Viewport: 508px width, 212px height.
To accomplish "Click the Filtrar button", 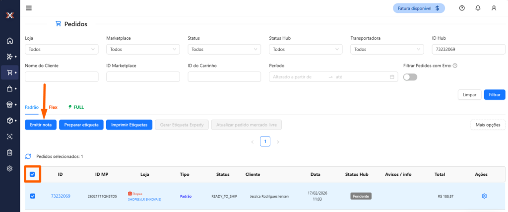I will point(494,94).
